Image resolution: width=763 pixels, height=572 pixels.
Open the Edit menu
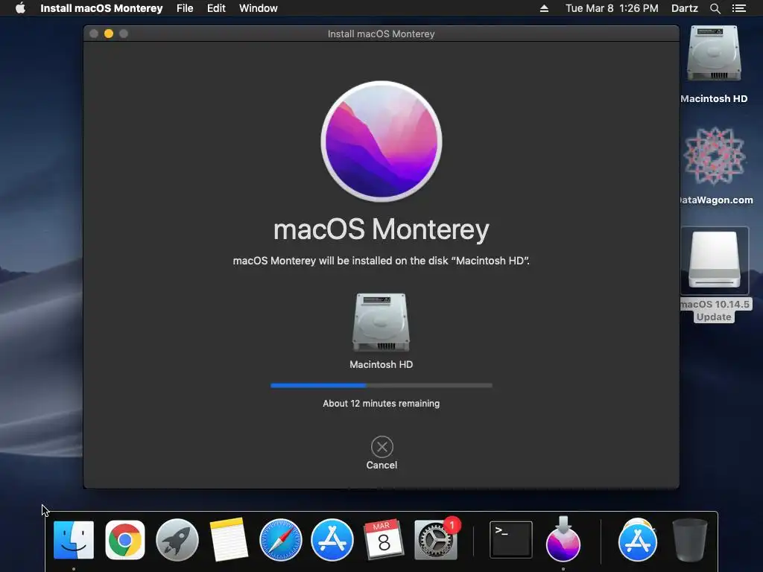coord(216,8)
